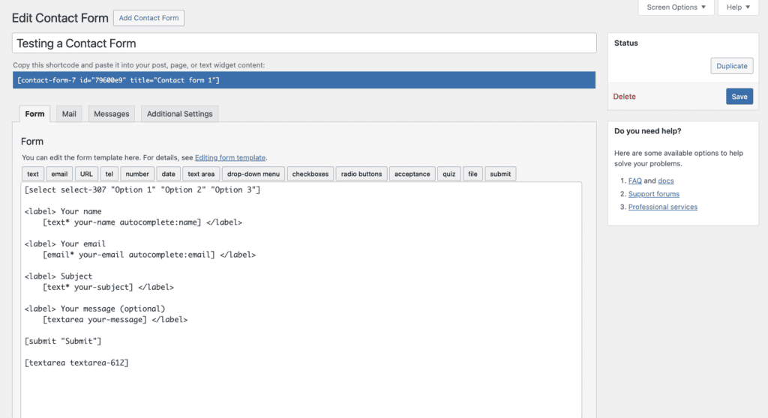Open the Screen Options dropdown
The image size is (768, 418).
(x=676, y=7)
